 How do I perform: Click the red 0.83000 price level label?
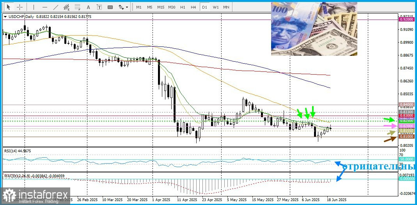(406, 116)
